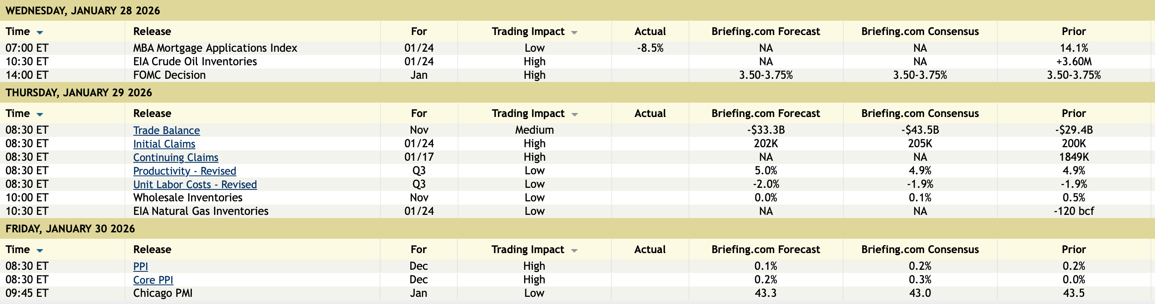Open the Continuing Claims link
The height and width of the screenshot is (304, 1155).
click(x=175, y=158)
